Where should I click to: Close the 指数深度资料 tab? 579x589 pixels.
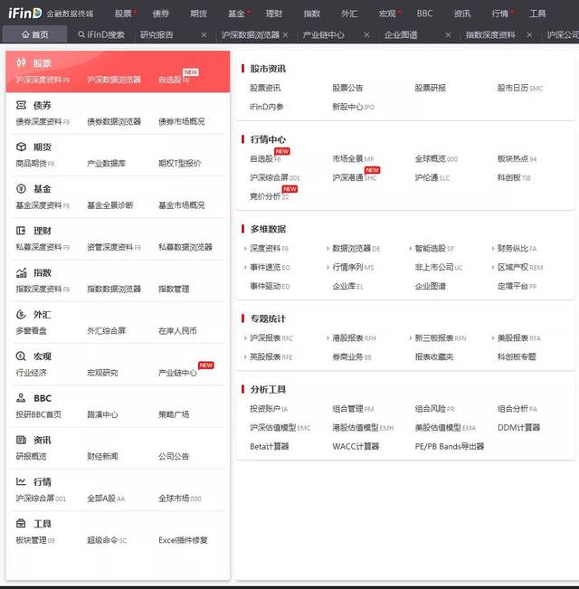pyautogui.click(x=529, y=35)
